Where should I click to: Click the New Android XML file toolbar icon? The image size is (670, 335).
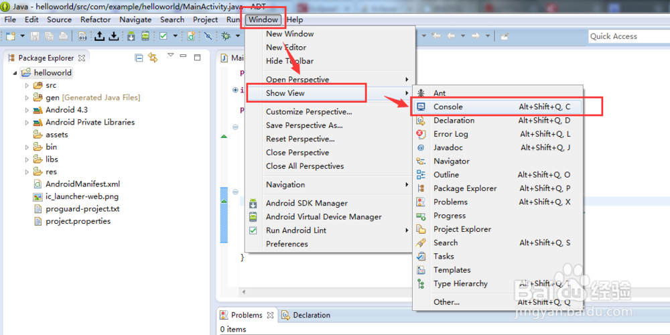point(192,36)
